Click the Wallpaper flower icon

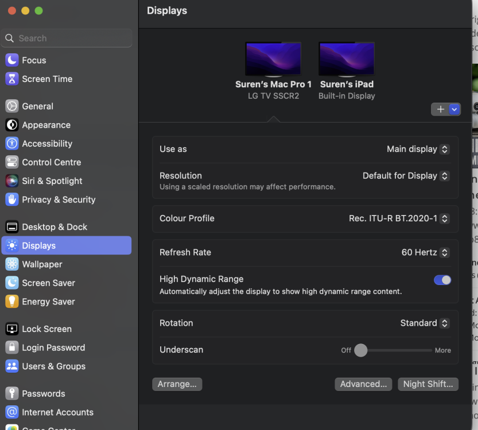pyautogui.click(x=12, y=264)
